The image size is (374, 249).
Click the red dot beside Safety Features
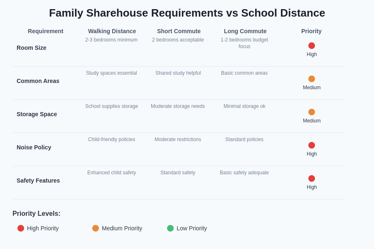click(x=312, y=178)
